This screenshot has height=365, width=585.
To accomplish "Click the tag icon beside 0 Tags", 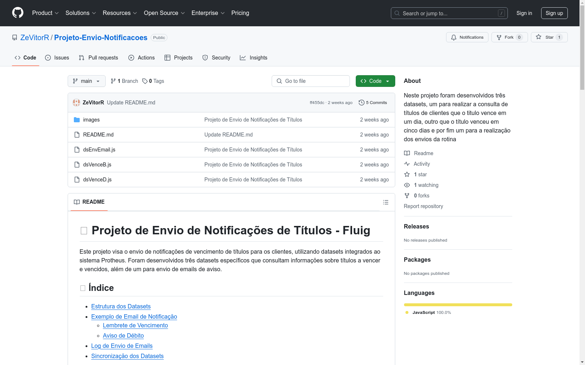I will coord(145,81).
